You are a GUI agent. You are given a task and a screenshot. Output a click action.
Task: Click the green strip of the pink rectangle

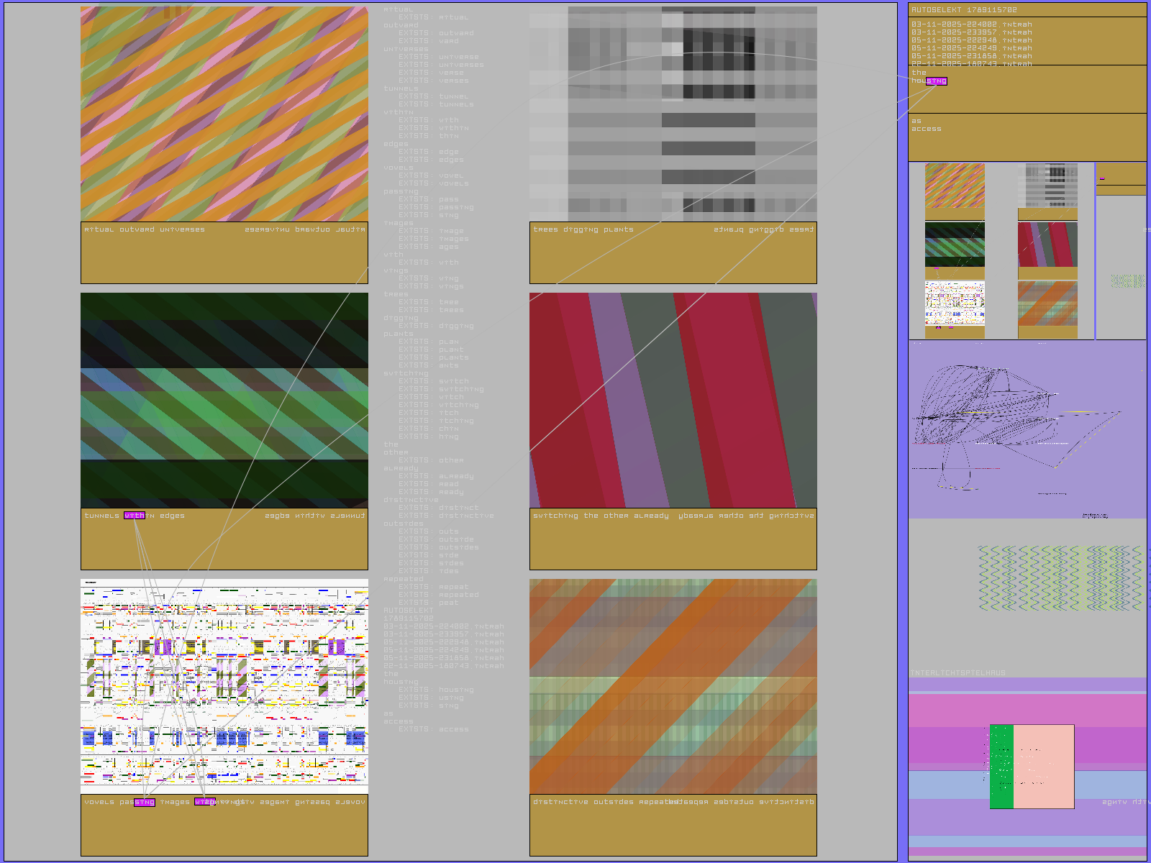pyautogui.click(x=1001, y=766)
